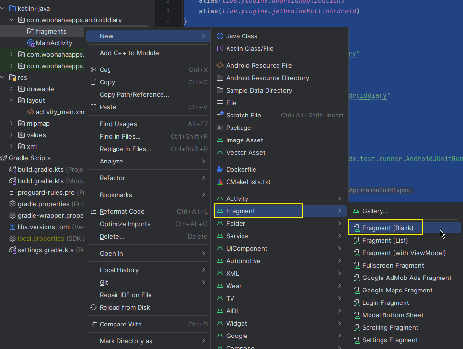Choose Add C++ to Module

coord(148,53)
